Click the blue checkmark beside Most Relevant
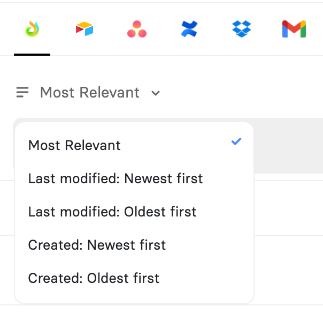This screenshot has height=314, width=323. coord(236,141)
